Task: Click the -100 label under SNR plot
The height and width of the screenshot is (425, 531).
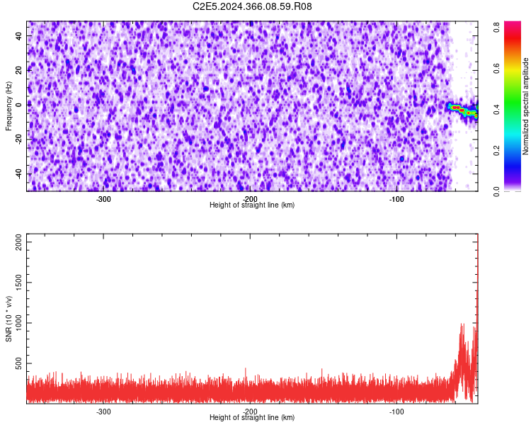Action: click(x=396, y=412)
